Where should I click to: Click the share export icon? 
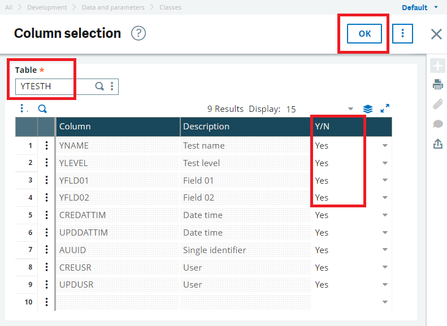[x=438, y=144]
